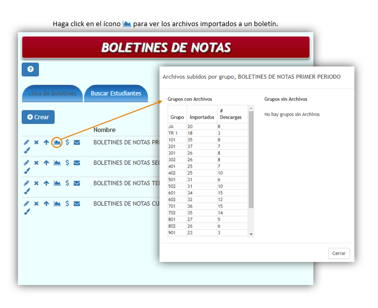Click No hay grupos sin Archivos text
Viewport: 378px width, 308px height.
tap(292, 115)
